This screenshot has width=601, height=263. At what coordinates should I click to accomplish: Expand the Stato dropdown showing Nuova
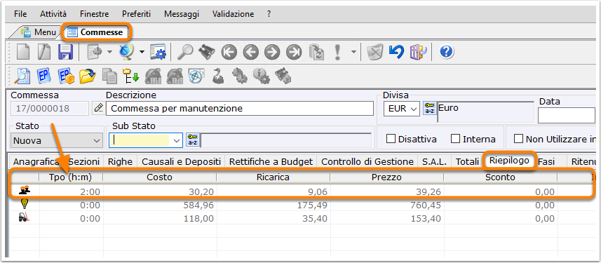(x=57, y=141)
